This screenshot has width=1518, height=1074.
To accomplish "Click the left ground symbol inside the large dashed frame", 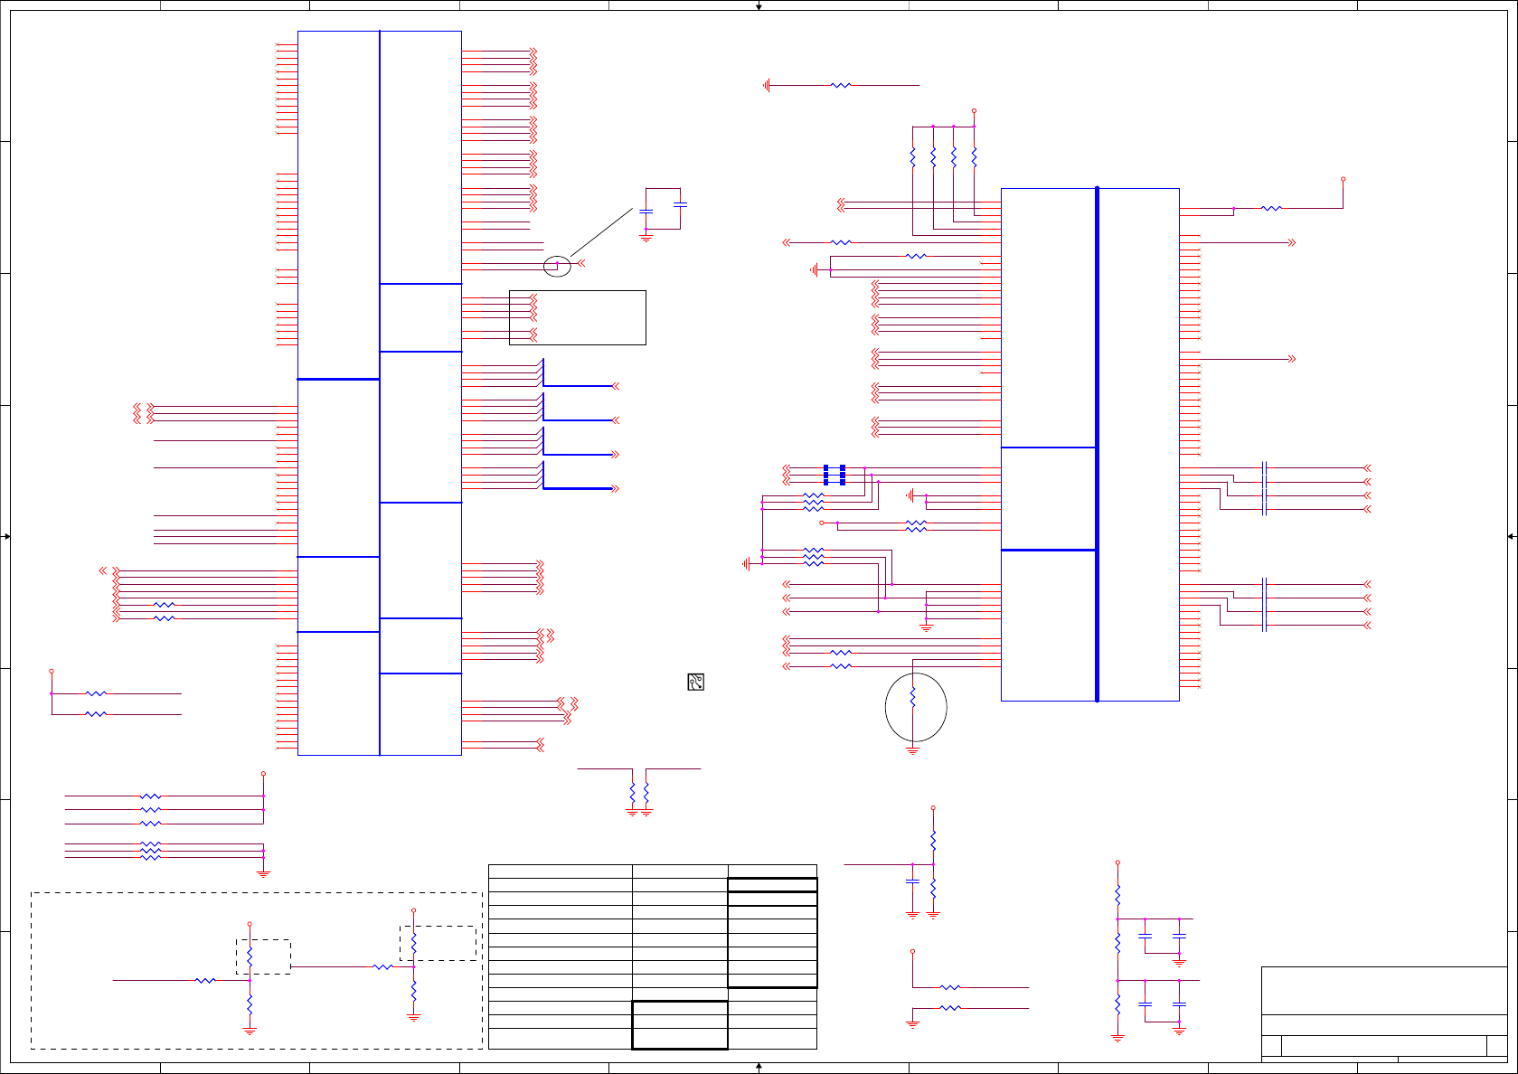I will point(250,1031).
